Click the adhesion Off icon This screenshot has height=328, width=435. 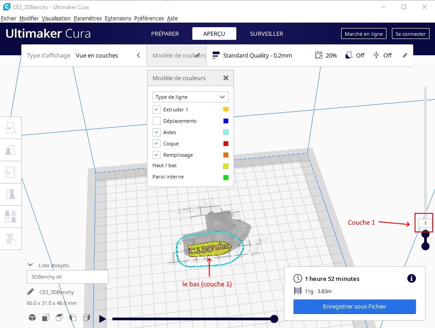coord(376,55)
